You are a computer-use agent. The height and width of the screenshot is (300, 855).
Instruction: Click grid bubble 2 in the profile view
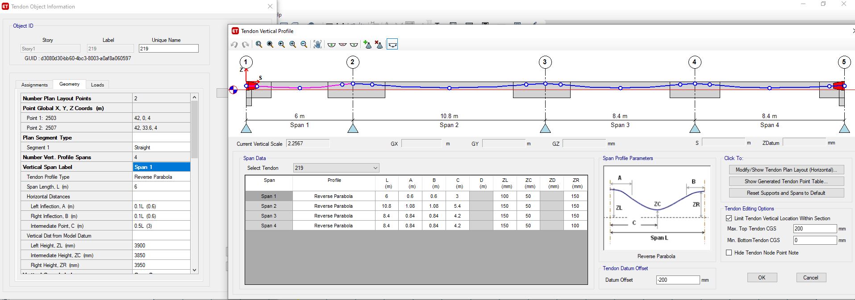click(353, 62)
